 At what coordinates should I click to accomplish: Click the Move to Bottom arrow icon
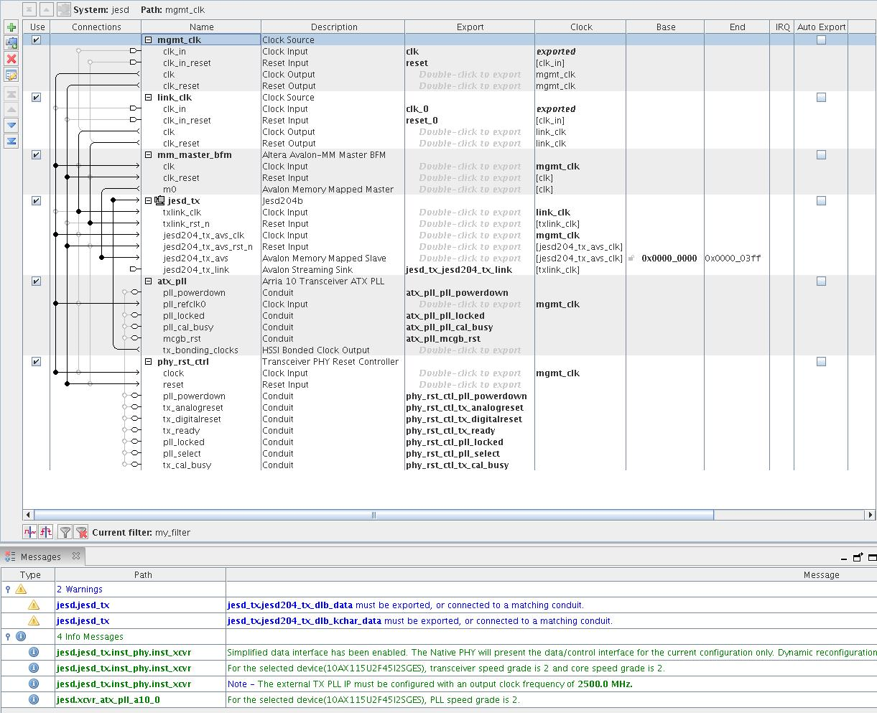(x=11, y=141)
